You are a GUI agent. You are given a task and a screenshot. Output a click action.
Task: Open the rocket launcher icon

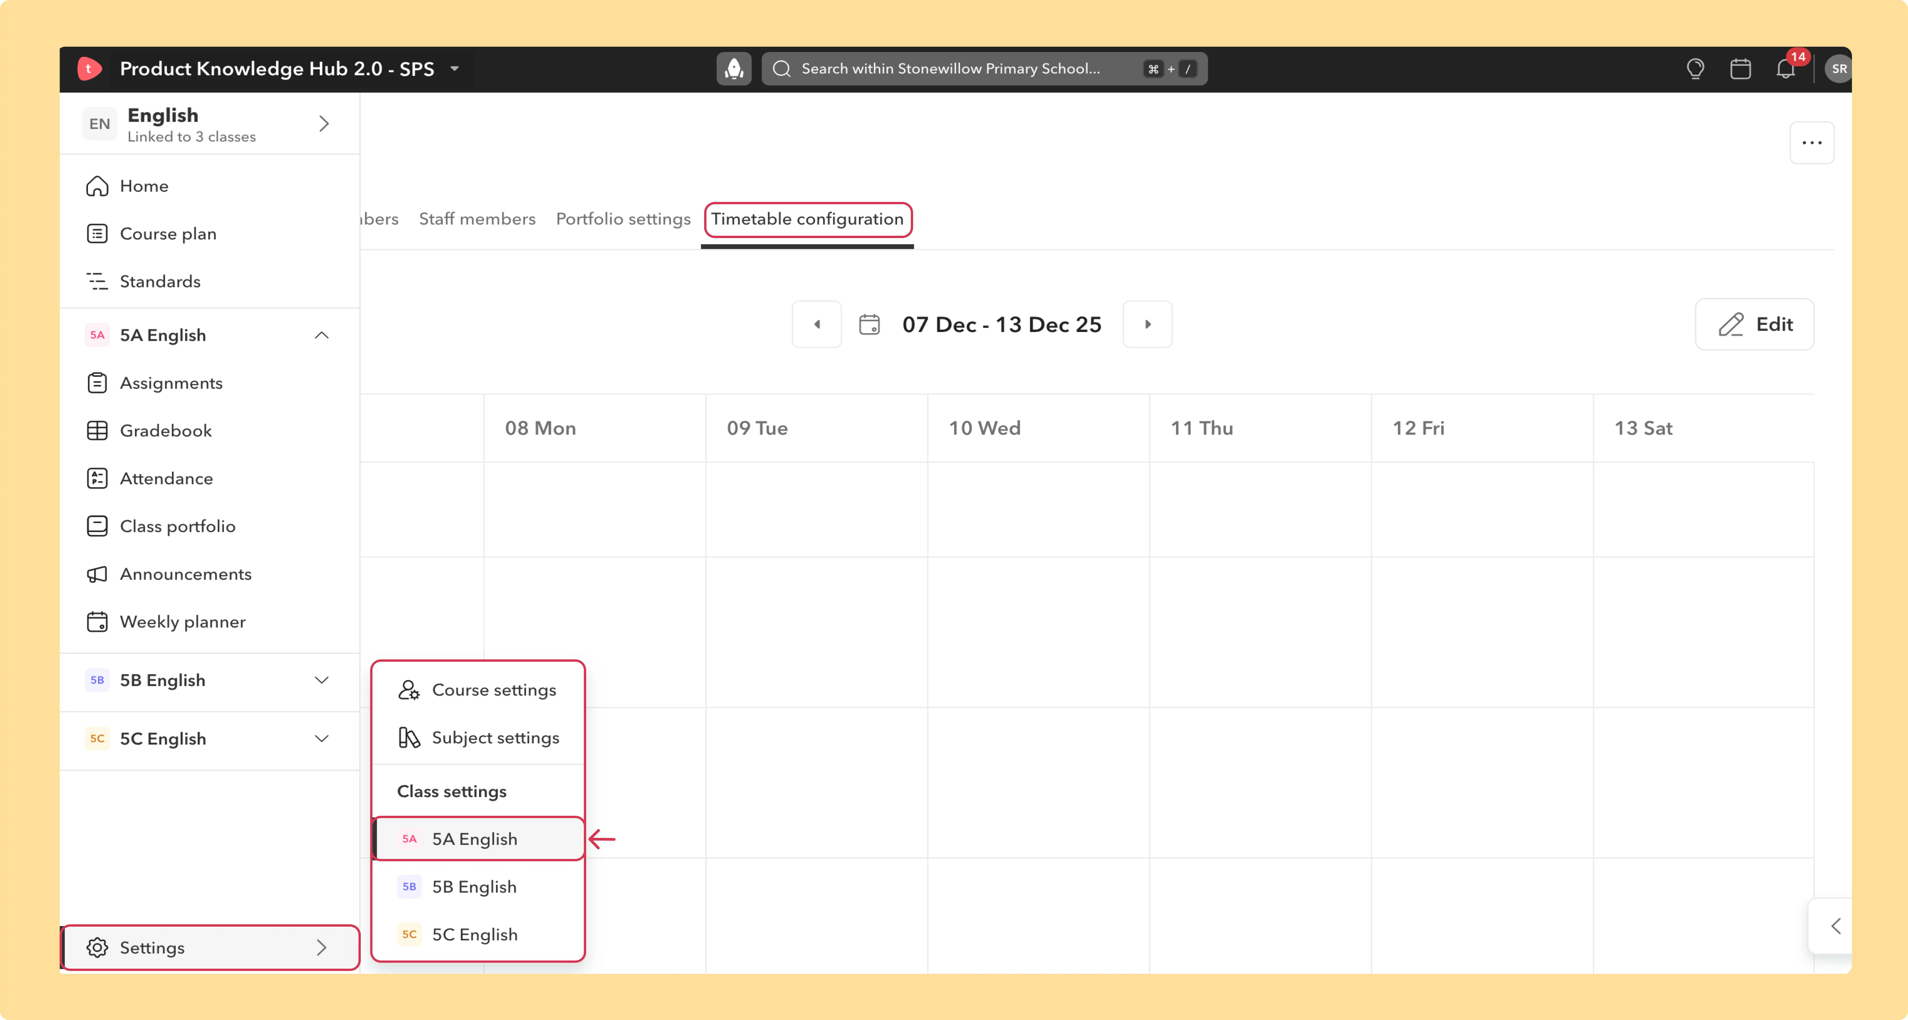pos(733,69)
